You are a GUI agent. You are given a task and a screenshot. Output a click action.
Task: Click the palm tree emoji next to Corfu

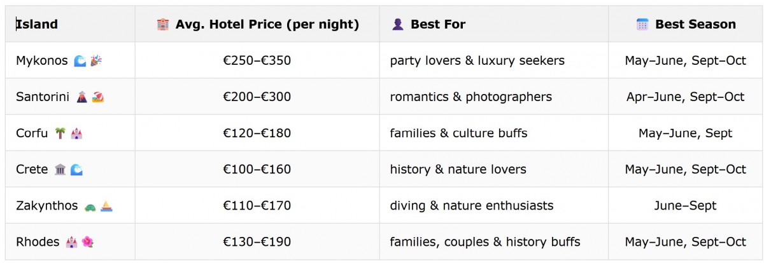click(60, 133)
